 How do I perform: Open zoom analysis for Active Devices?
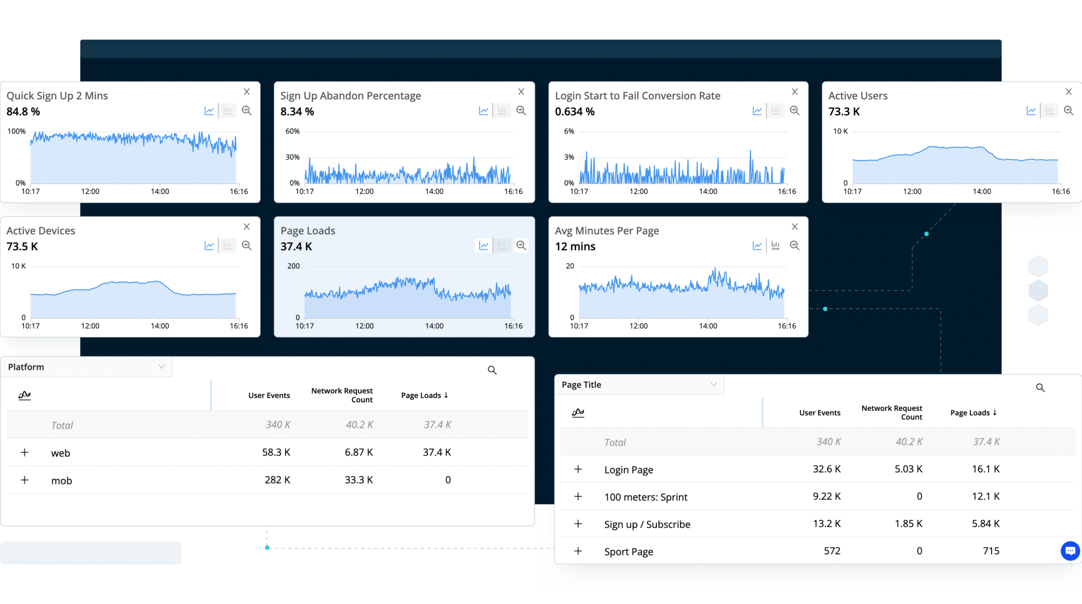(x=246, y=246)
